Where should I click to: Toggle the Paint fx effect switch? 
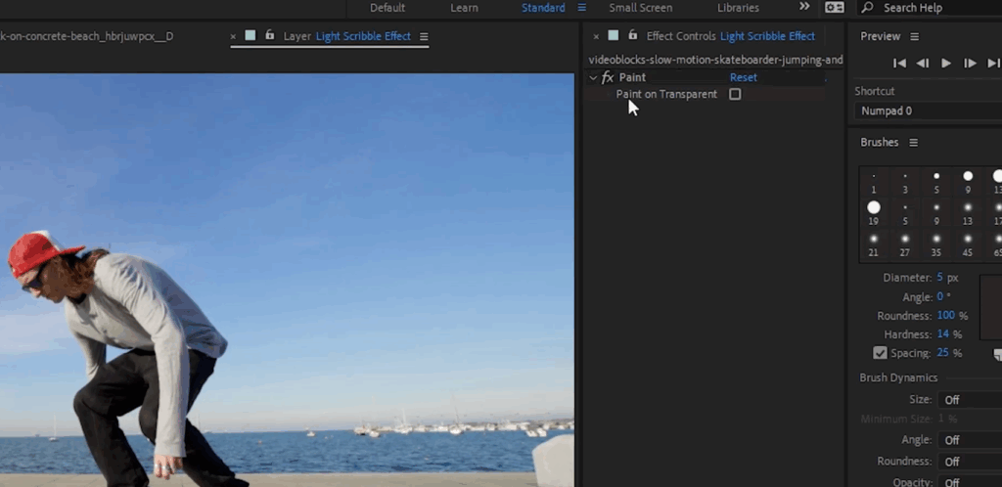click(608, 77)
